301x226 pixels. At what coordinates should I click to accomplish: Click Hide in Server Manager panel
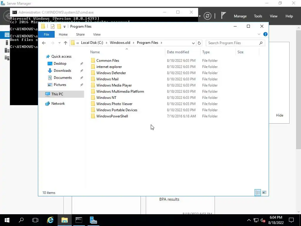click(280, 115)
